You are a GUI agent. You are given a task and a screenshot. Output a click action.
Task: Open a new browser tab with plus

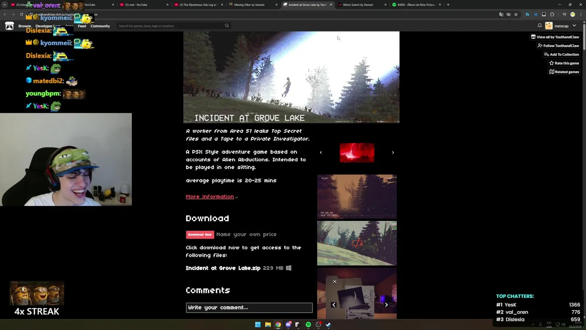point(448,5)
